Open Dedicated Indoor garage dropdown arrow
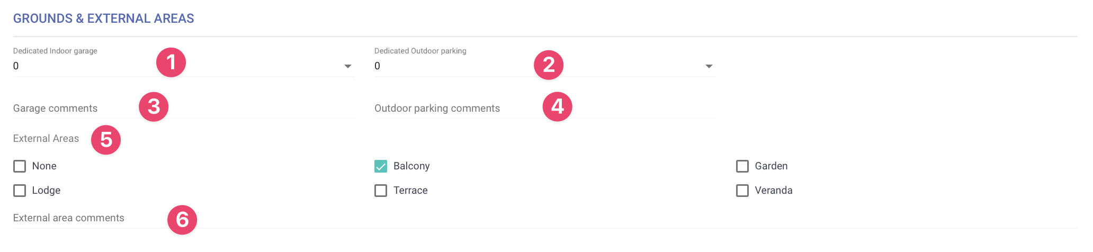1093x252 pixels. point(348,66)
